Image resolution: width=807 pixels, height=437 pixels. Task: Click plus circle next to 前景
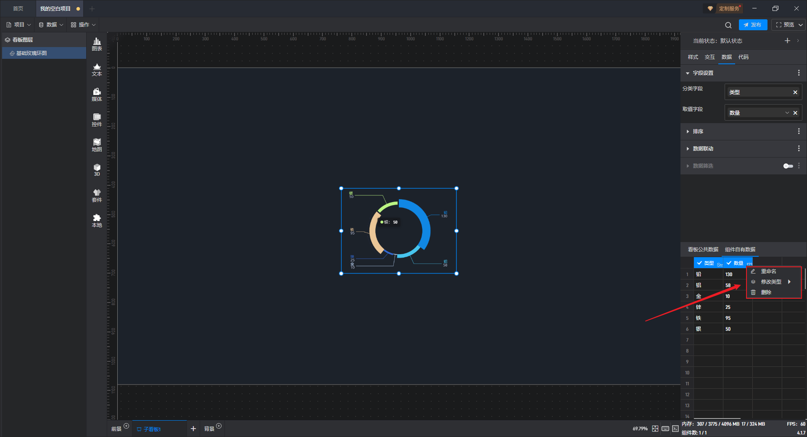tap(127, 426)
